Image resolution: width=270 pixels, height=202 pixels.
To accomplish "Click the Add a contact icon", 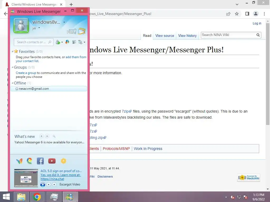I will (58, 42).
